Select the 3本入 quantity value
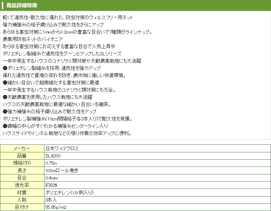 point(51,200)
